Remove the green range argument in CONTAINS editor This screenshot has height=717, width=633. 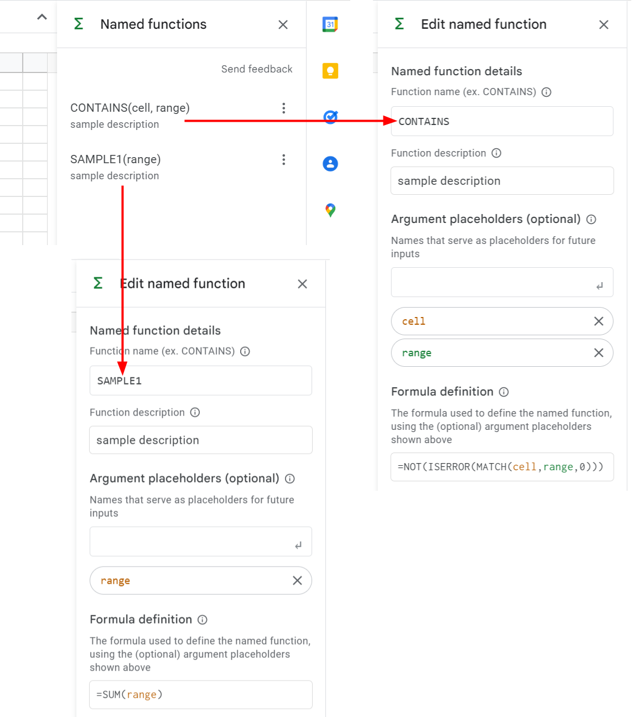pos(598,353)
